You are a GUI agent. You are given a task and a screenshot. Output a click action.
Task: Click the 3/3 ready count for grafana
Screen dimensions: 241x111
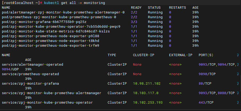tap(134, 22)
